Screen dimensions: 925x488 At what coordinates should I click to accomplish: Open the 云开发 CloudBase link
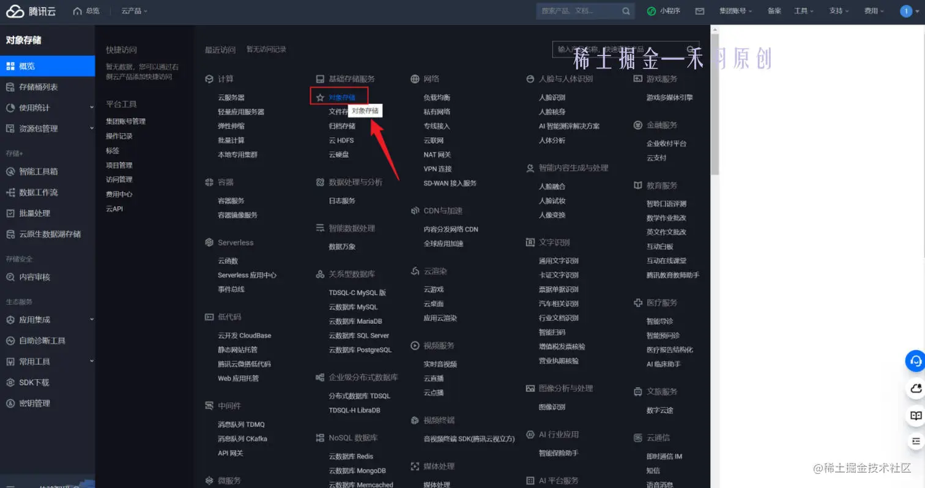244,336
